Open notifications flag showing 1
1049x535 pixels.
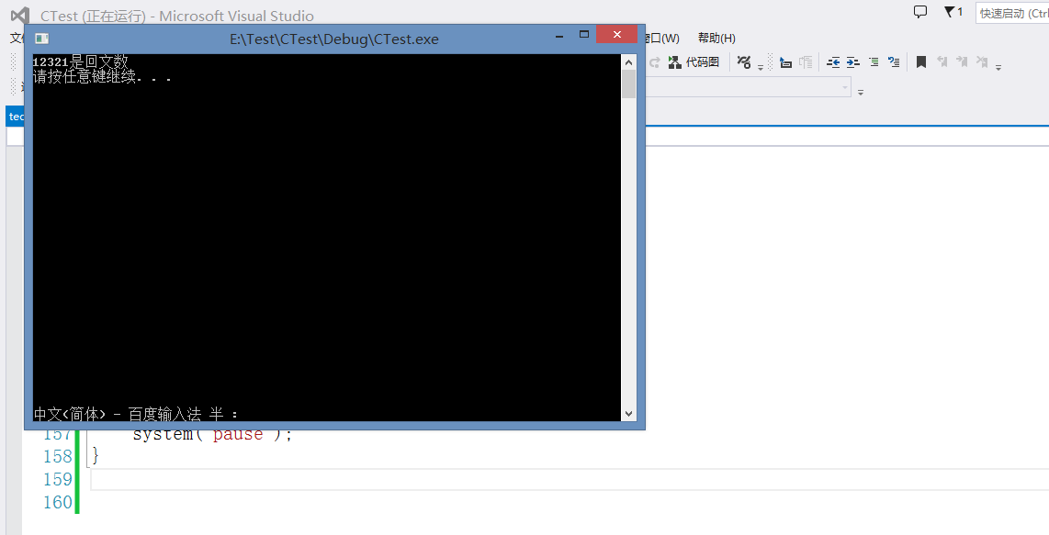click(x=953, y=11)
